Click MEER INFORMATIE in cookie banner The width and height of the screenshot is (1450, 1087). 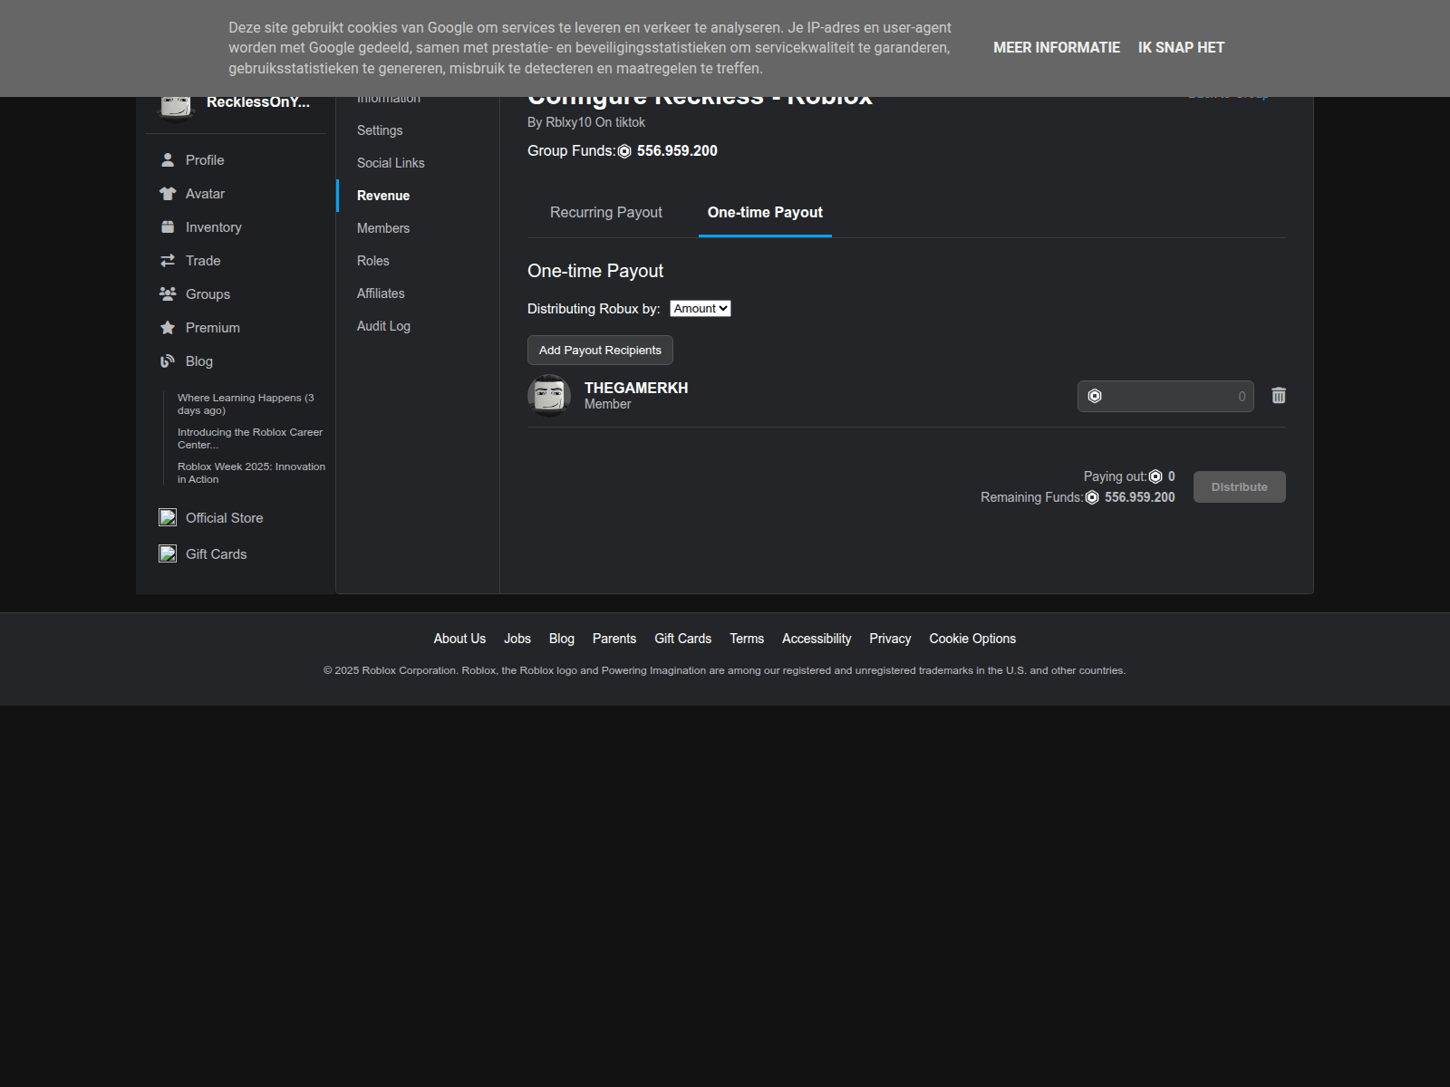point(1057,47)
